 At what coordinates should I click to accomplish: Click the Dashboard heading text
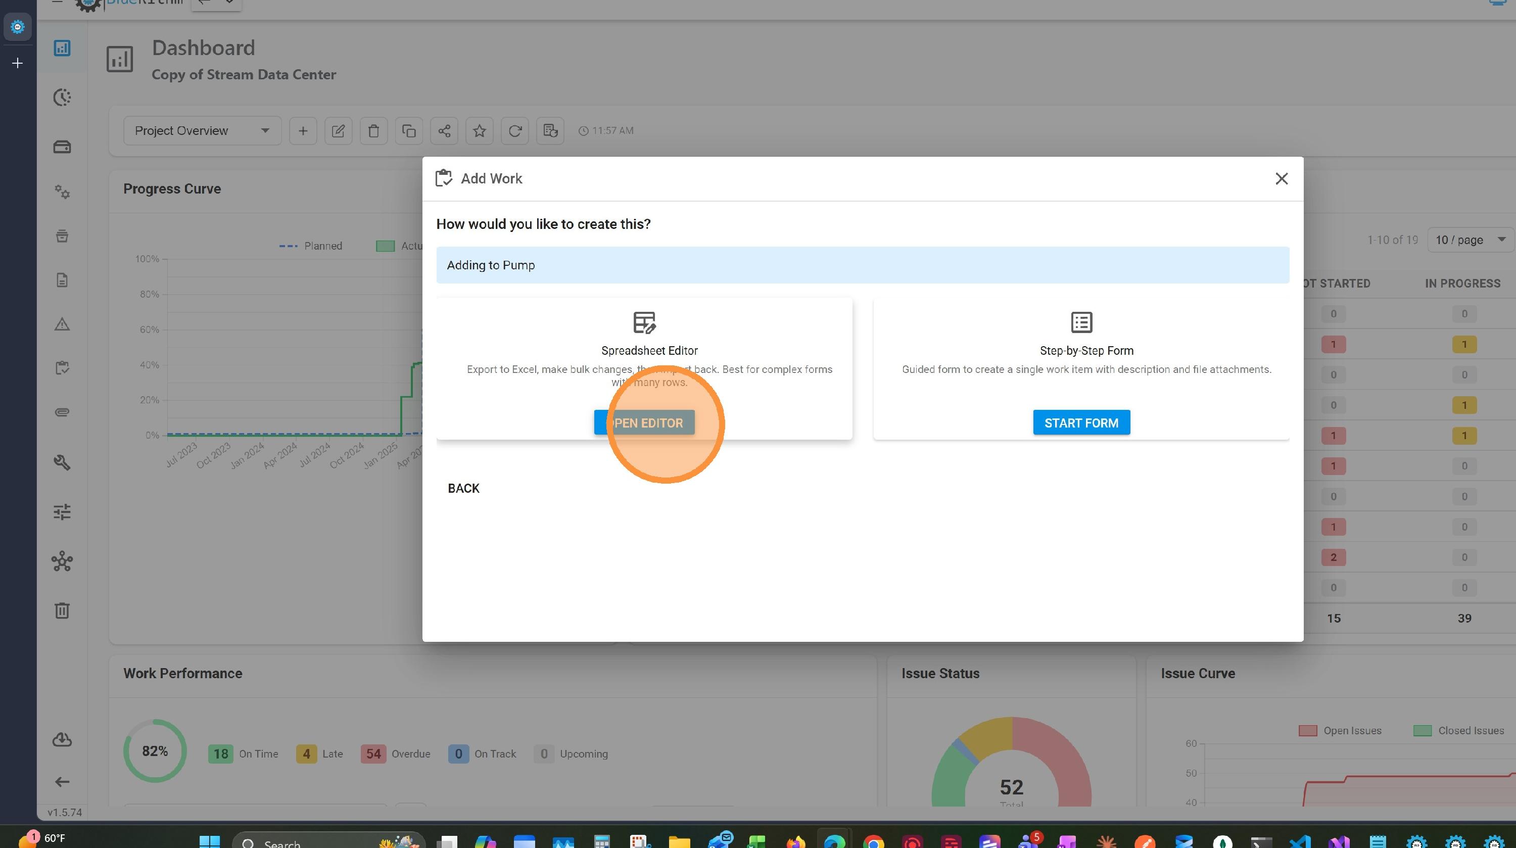pos(203,48)
